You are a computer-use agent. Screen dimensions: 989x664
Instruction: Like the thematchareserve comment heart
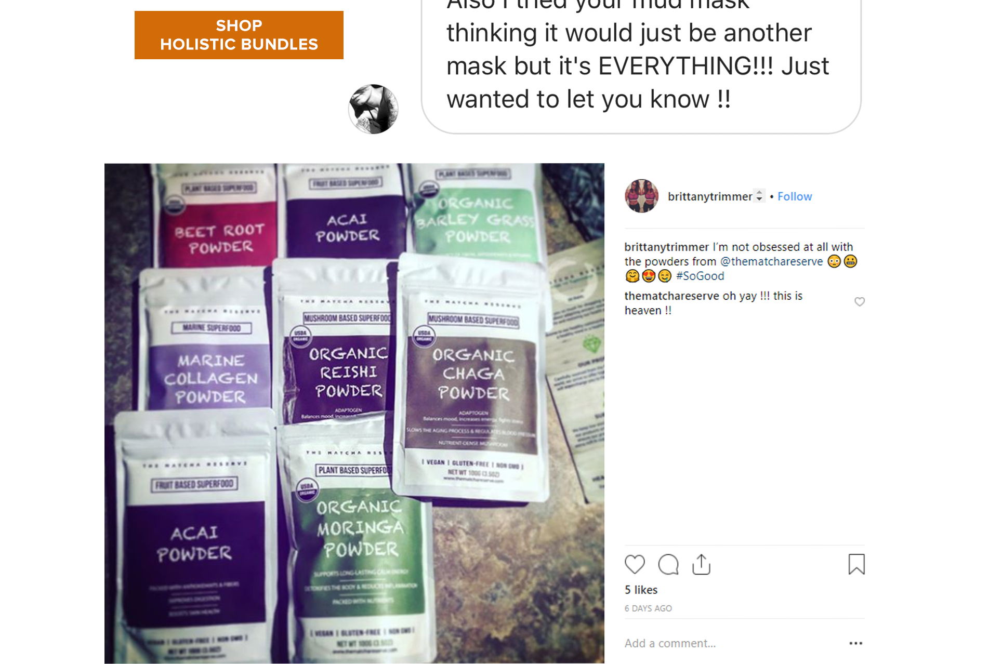(860, 302)
